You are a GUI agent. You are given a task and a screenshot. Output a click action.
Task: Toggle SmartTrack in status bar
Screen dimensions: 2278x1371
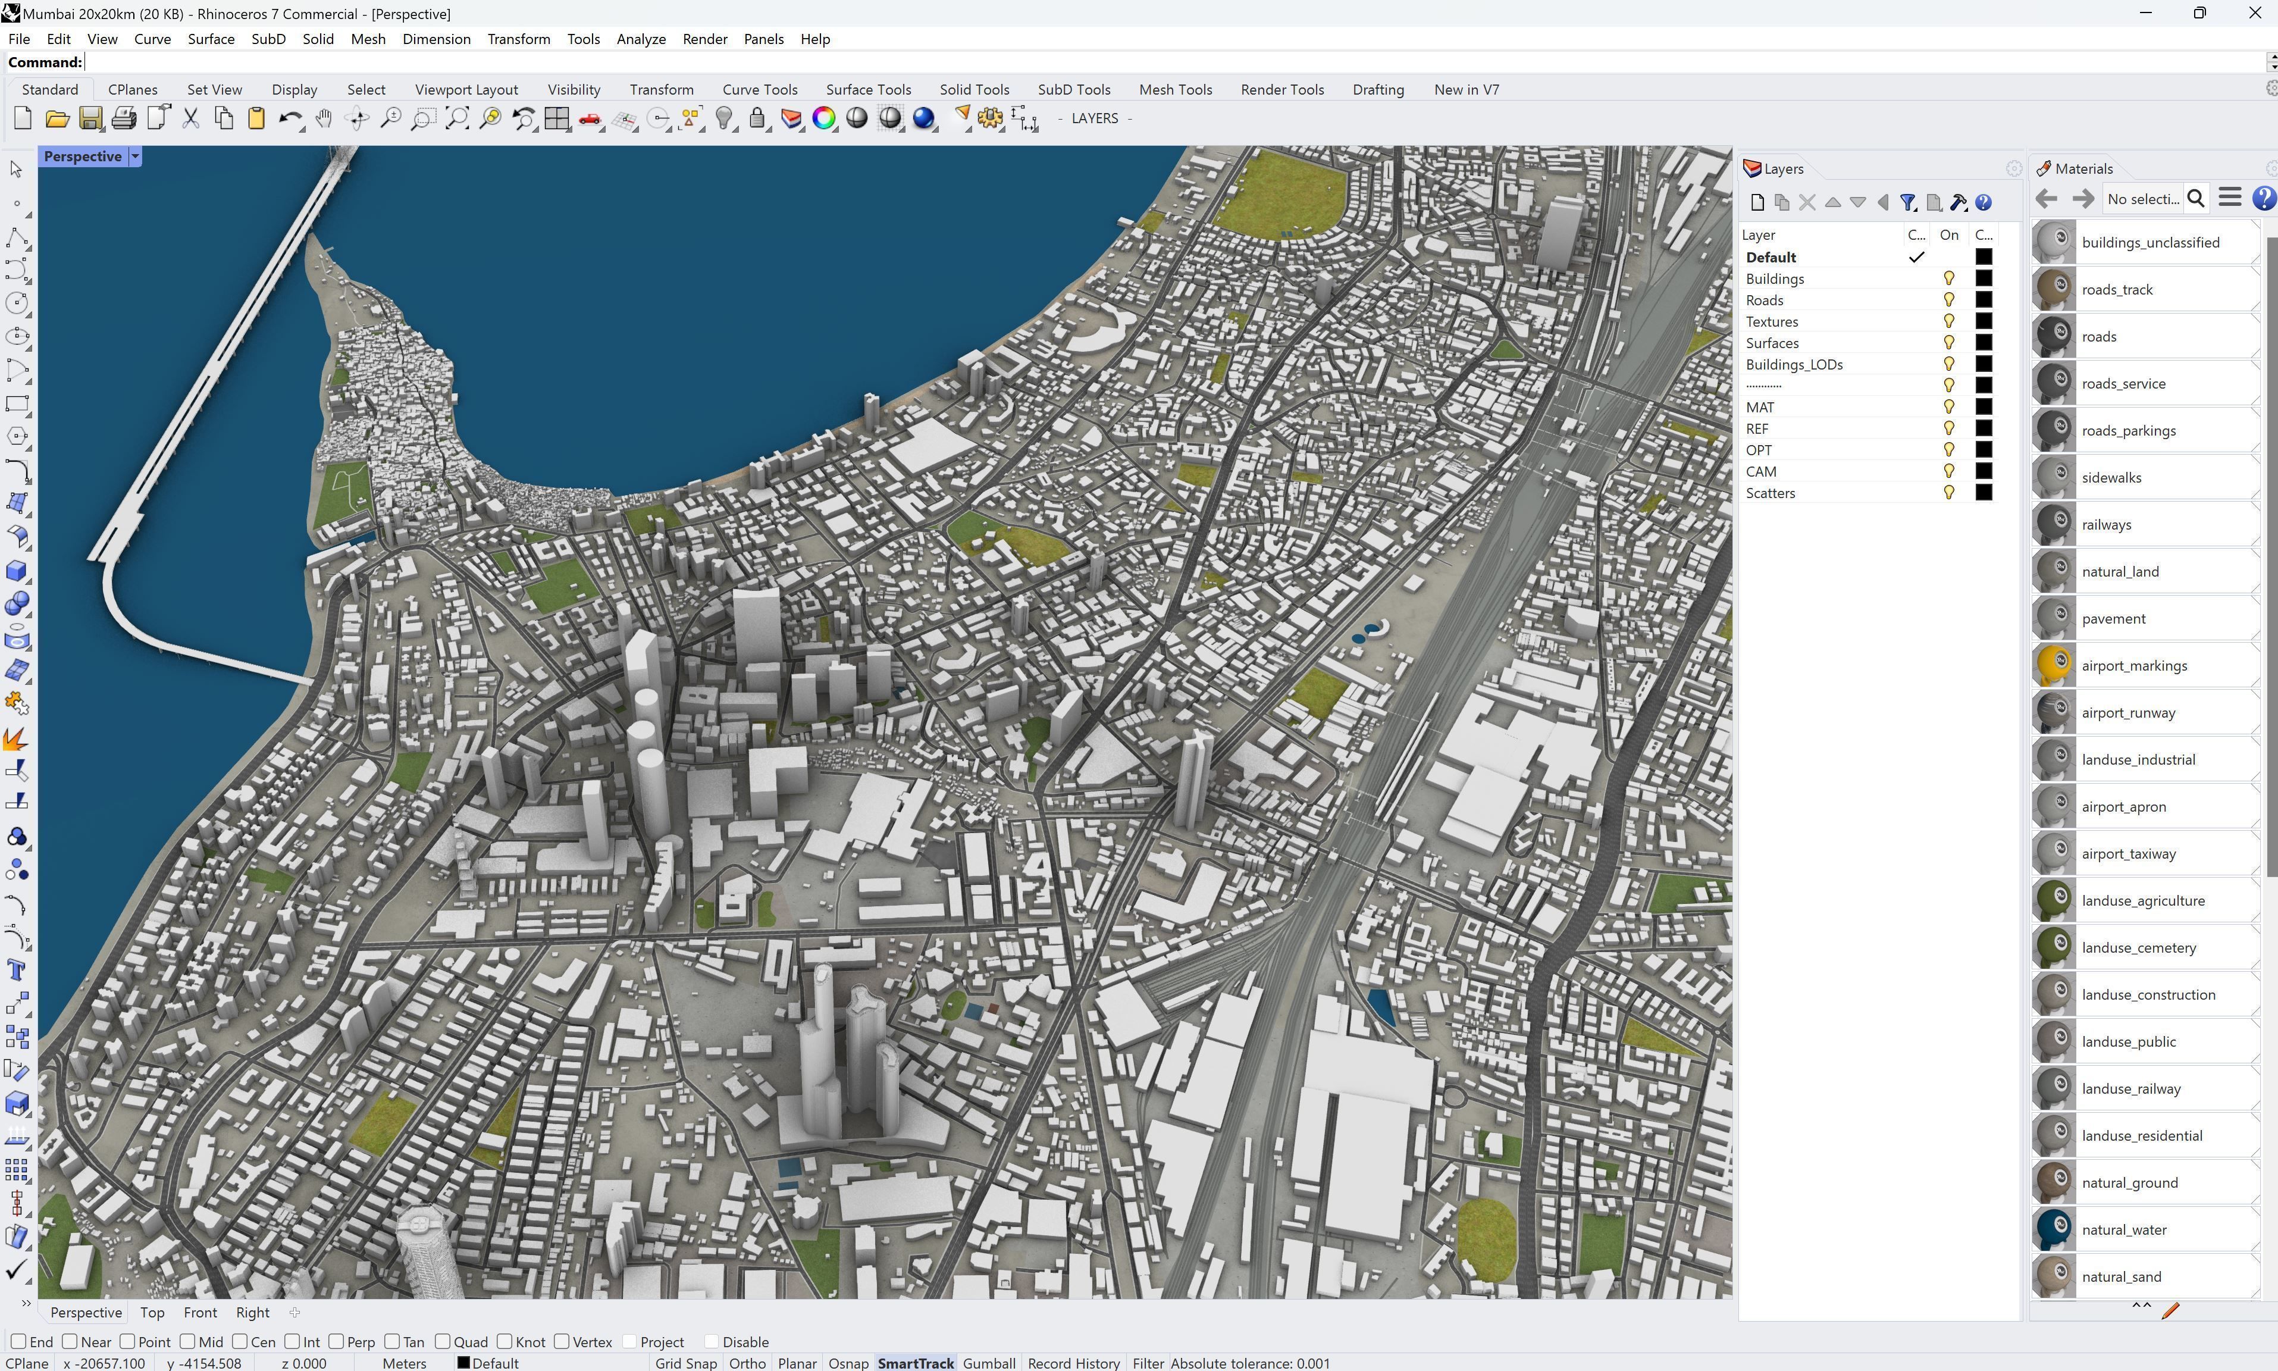tap(915, 1363)
